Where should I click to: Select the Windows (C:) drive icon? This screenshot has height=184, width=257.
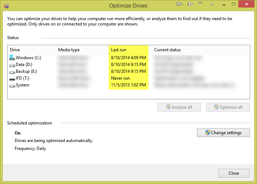coord(12,58)
